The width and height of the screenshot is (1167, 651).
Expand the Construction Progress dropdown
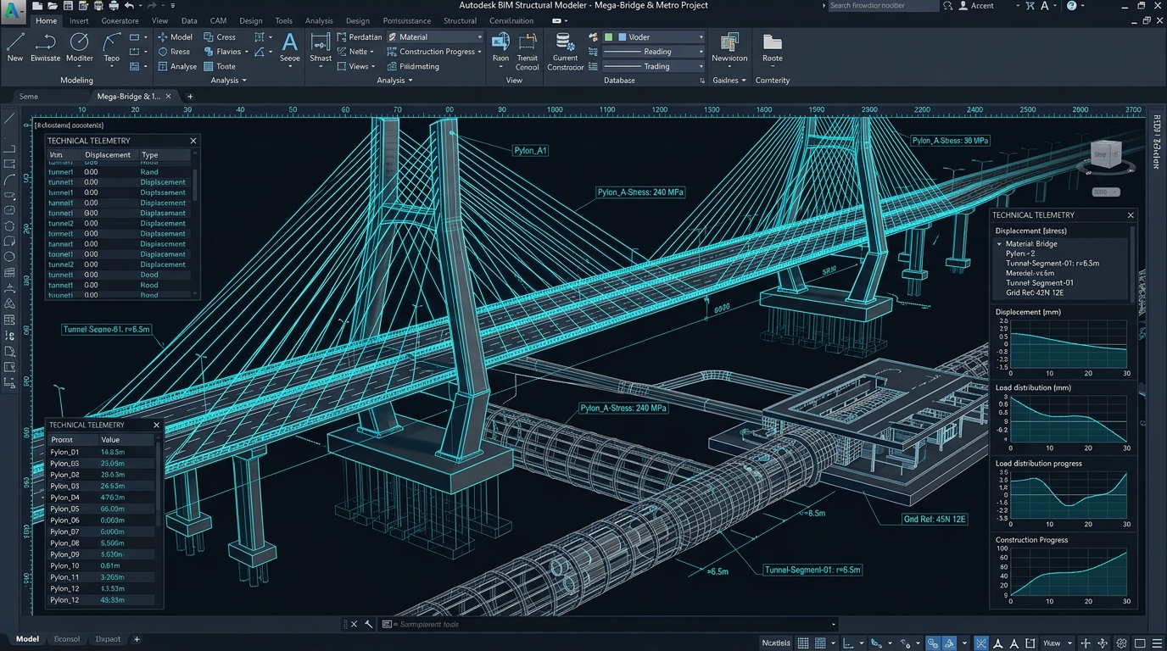[435, 52]
